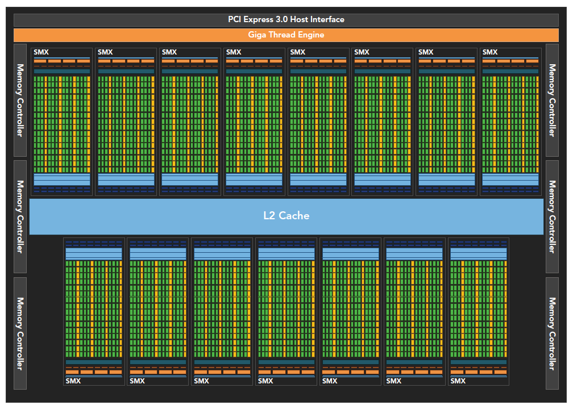The width and height of the screenshot is (573, 405).
Task: Click the last SMX label in top row
Action: (x=490, y=52)
